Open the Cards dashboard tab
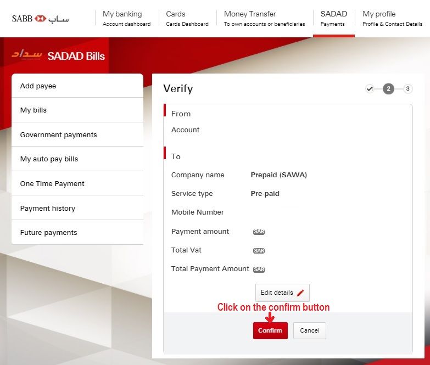This screenshot has height=365, width=430. click(187, 18)
